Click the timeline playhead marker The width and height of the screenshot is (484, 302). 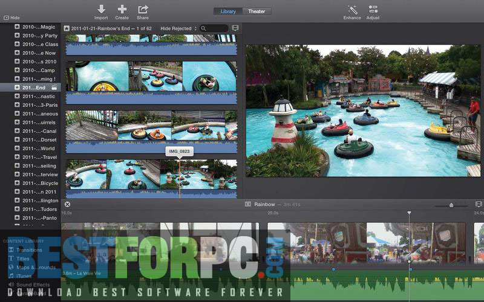point(410,213)
